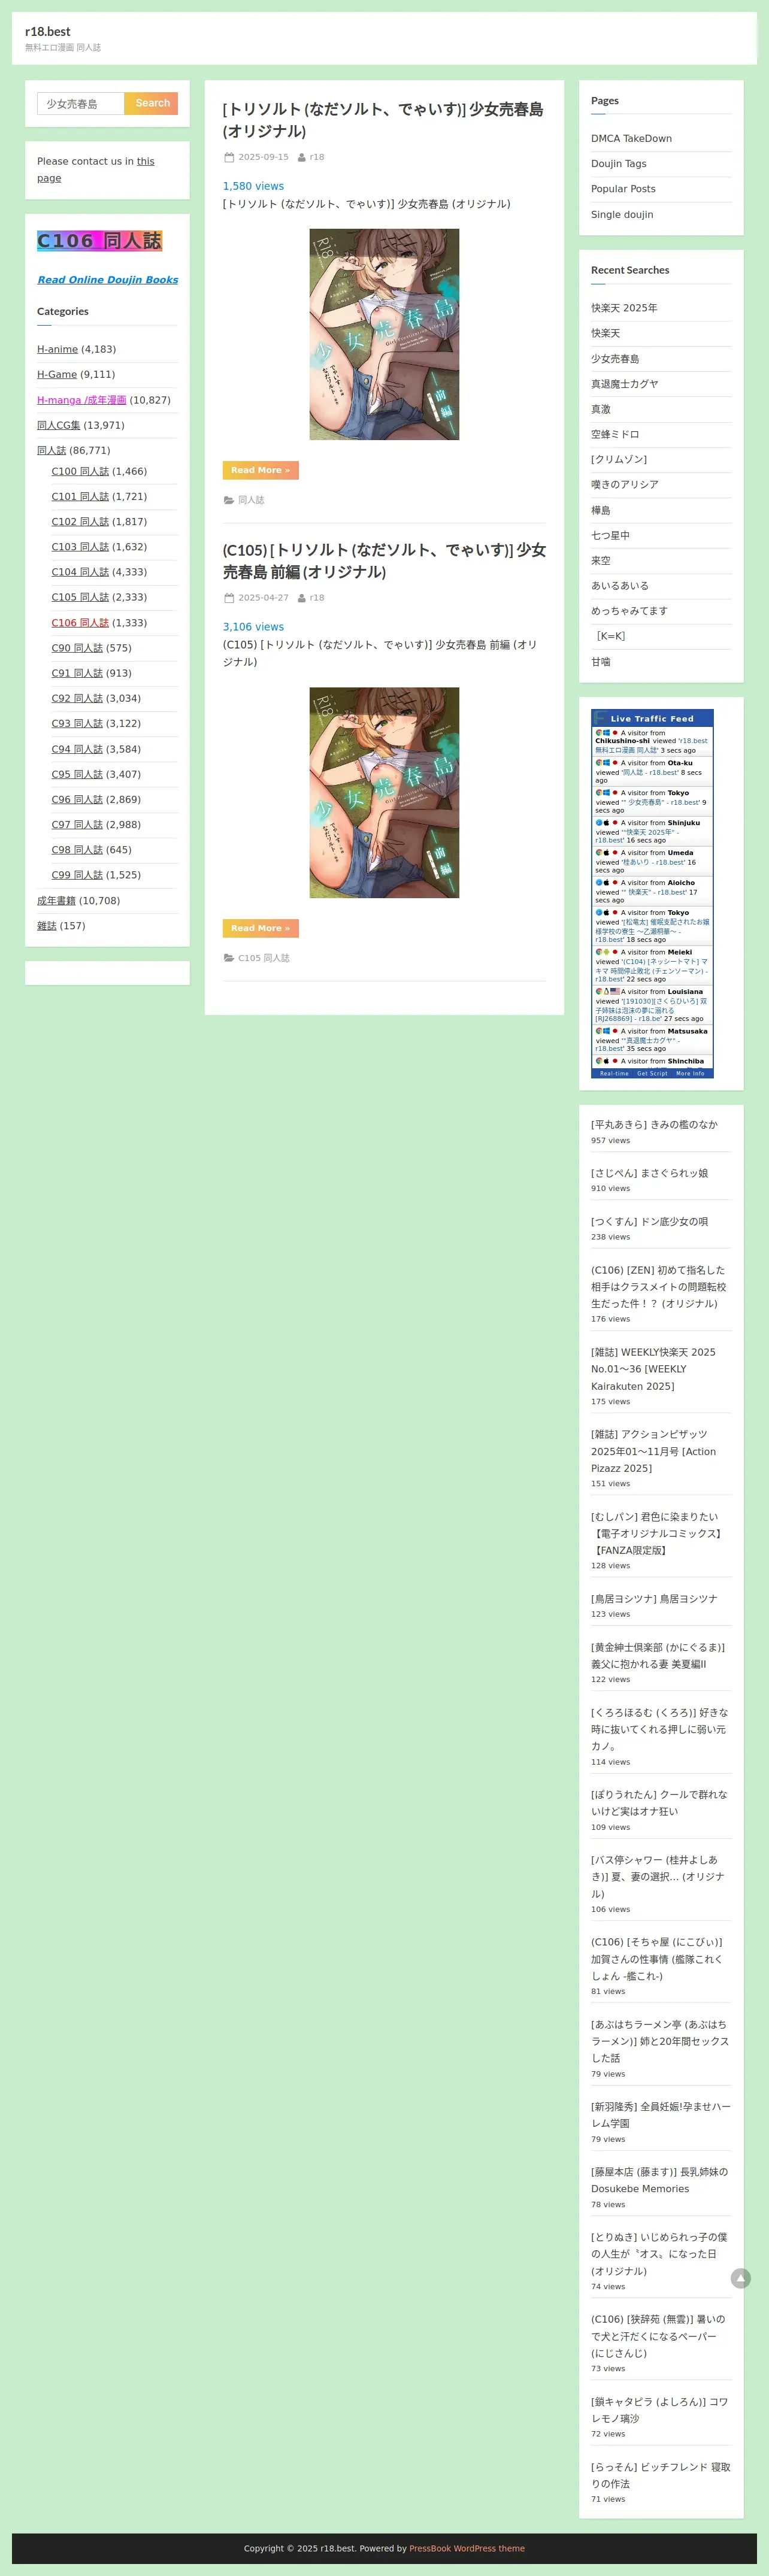Viewport: 769px width, 2576px height.
Task: Select the C90 同人誌 subcategory
Action: (77, 648)
